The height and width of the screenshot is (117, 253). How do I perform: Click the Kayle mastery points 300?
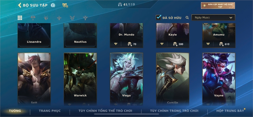(x=178, y=44)
